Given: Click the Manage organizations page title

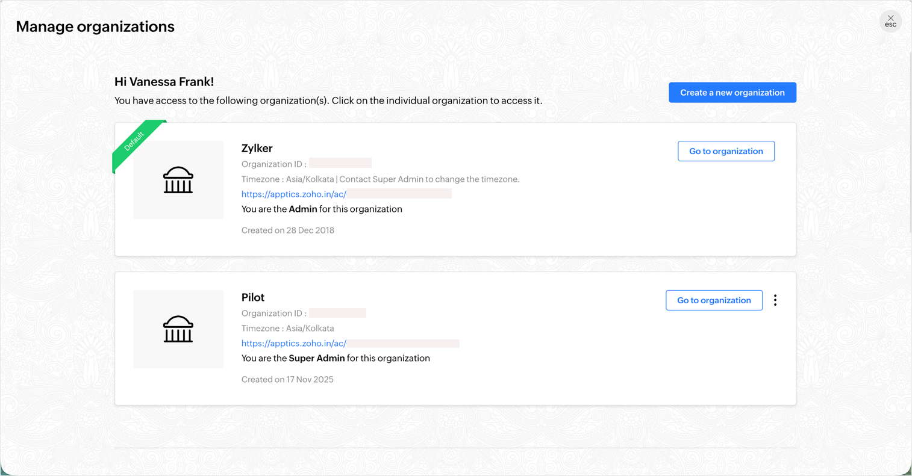Looking at the screenshot, I should point(95,26).
